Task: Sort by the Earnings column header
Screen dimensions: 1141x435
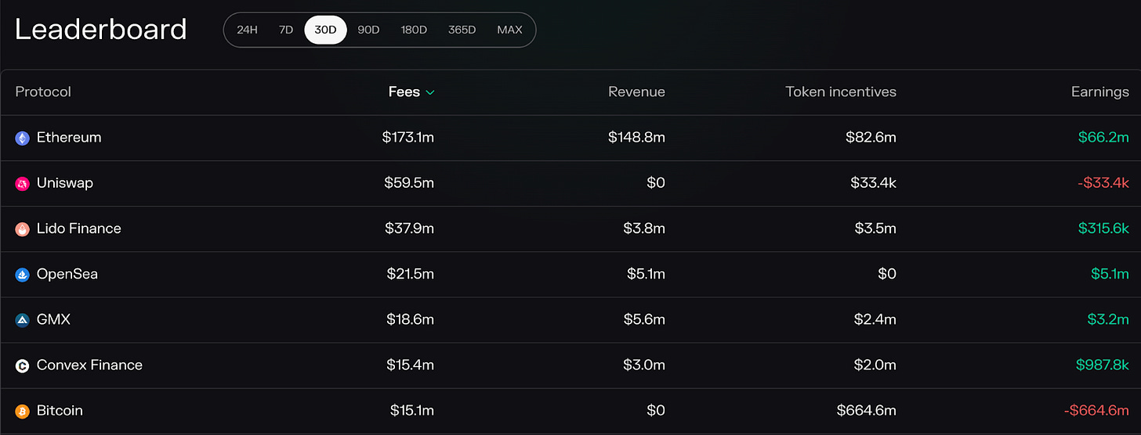Action: pyautogui.click(x=1100, y=92)
